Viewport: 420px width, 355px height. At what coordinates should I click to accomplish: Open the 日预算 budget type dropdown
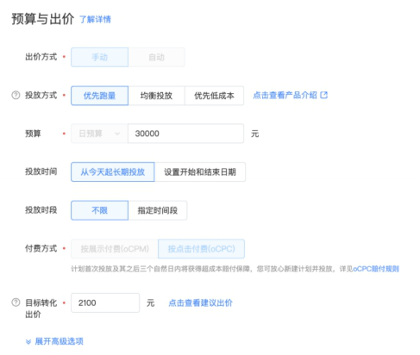point(99,134)
